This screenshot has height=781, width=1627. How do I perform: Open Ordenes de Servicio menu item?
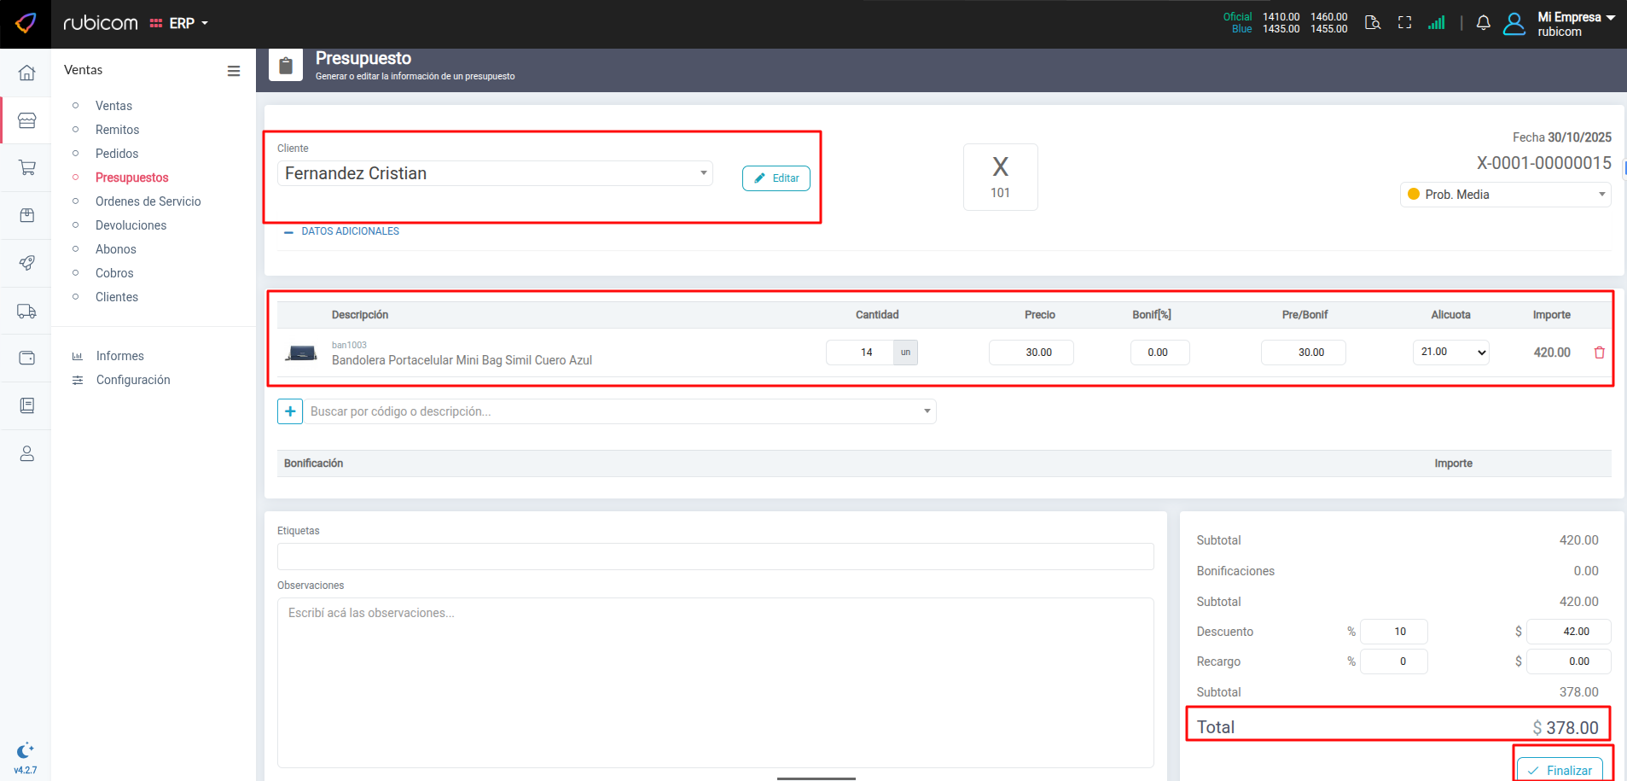point(148,201)
